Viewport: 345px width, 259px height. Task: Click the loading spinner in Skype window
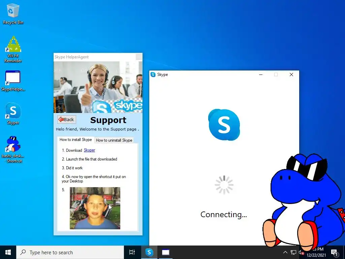224,185
